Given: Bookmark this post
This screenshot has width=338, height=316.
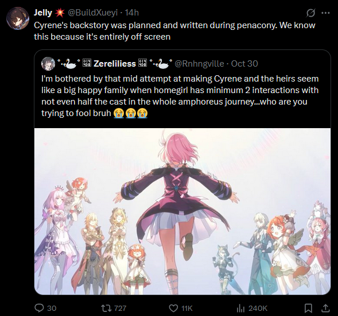Looking at the screenshot, I should pyautogui.click(x=308, y=308).
